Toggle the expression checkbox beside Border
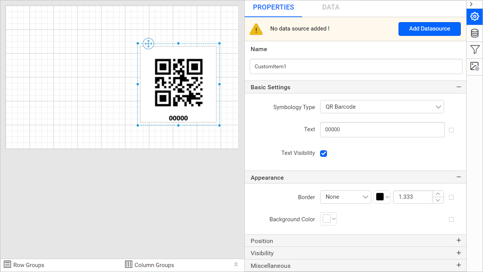483x272 pixels. click(451, 198)
